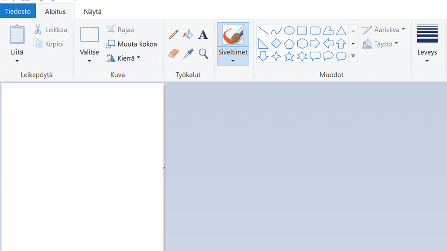447x251 pixels.
Task: Choose the oval shape
Action: click(289, 31)
